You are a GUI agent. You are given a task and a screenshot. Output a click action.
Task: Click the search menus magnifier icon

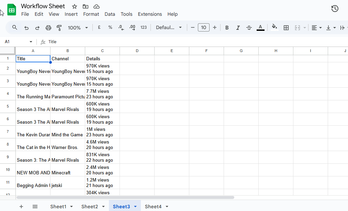pyautogui.click(x=15, y=27)
